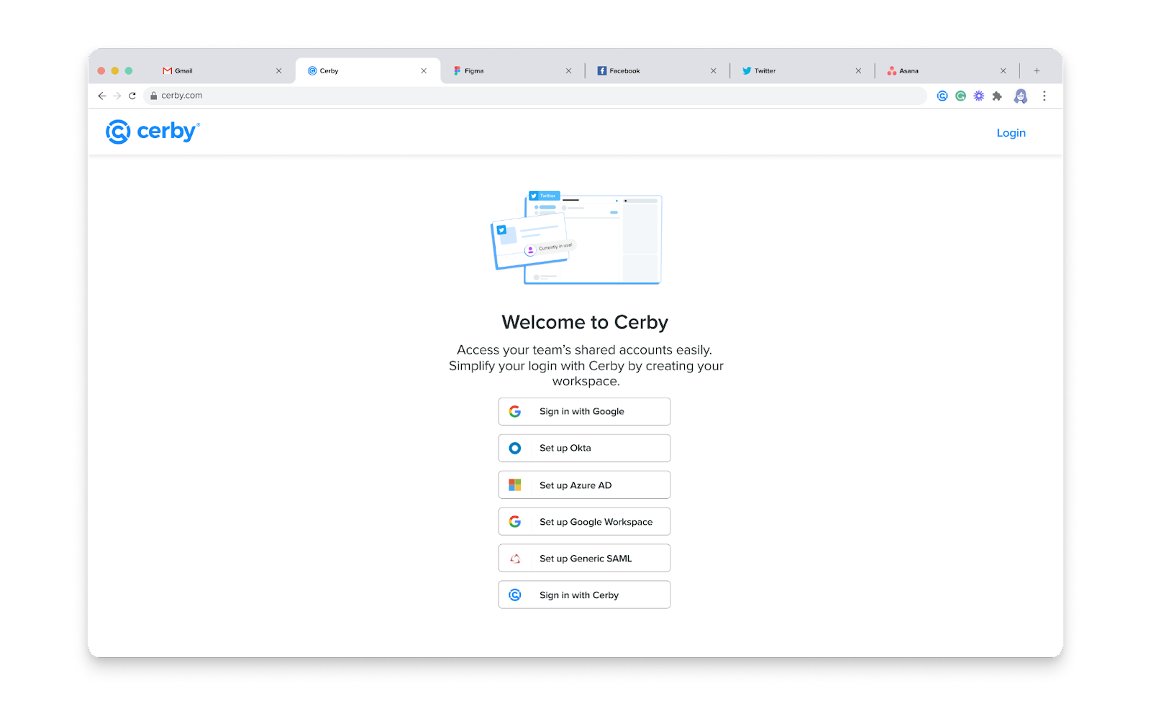Click the padlock site info icon
Viewport: 1151px width, 706px height.
pos(153,96)
